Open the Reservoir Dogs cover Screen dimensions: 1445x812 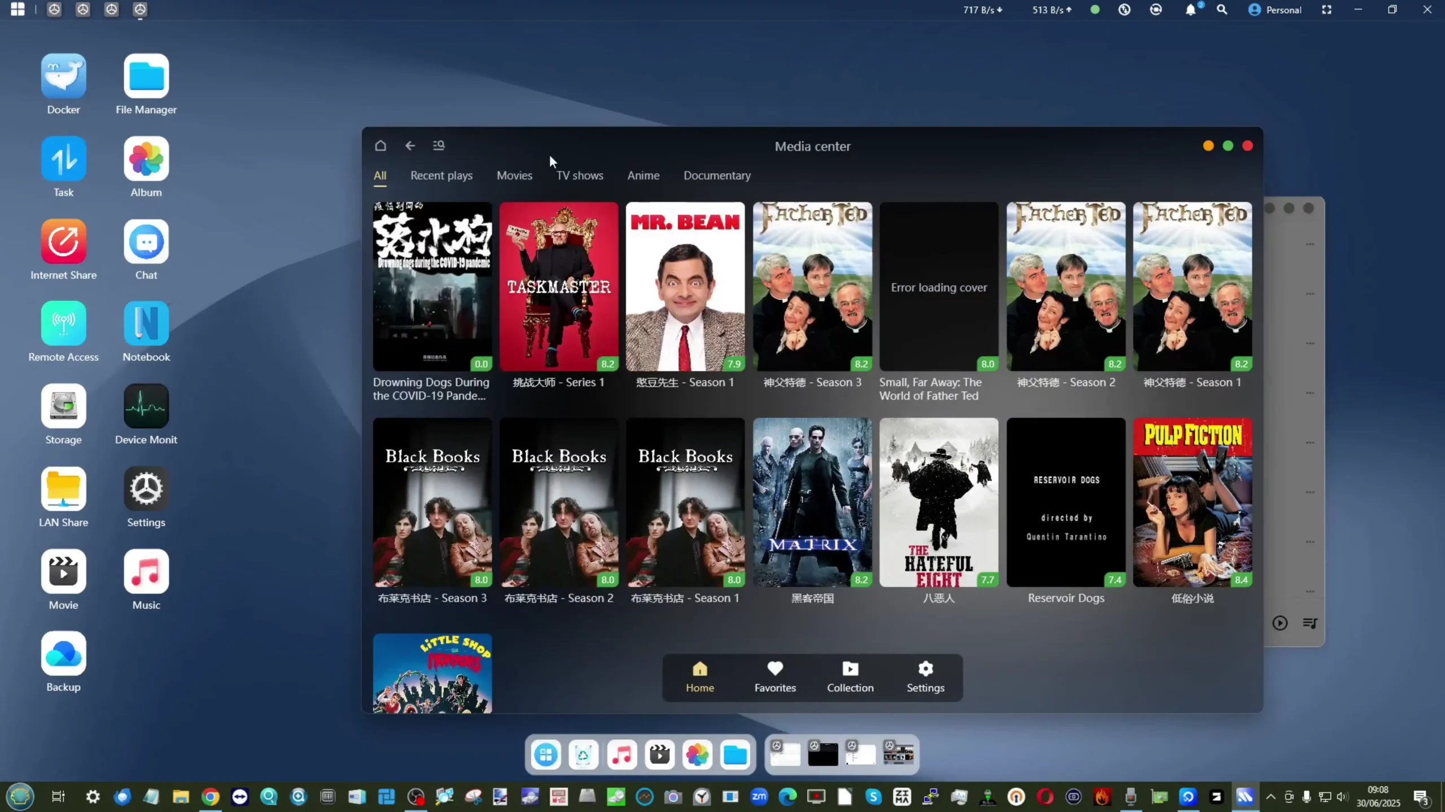1066,502
